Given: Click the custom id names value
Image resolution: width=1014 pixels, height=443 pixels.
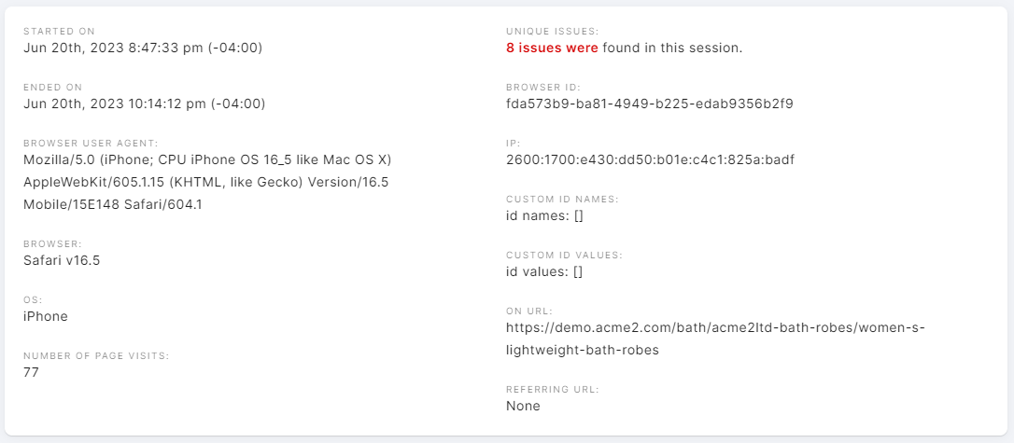Looking at the screenshot, I should pyautogui.click(x=544, y=215).
